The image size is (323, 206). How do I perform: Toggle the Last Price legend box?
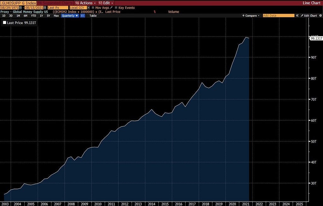point(4,23)
